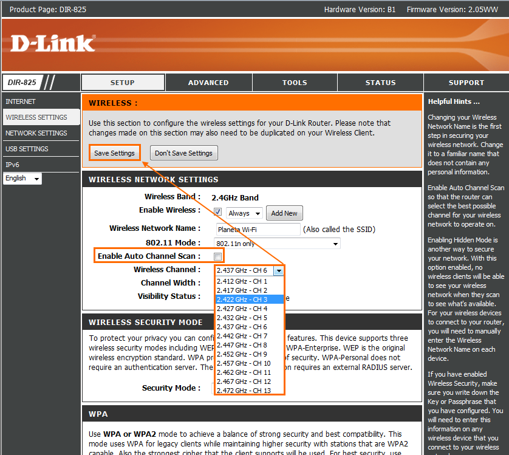Open the SUPPORT tab
This screenshot has width=509, height=455.
466,83
